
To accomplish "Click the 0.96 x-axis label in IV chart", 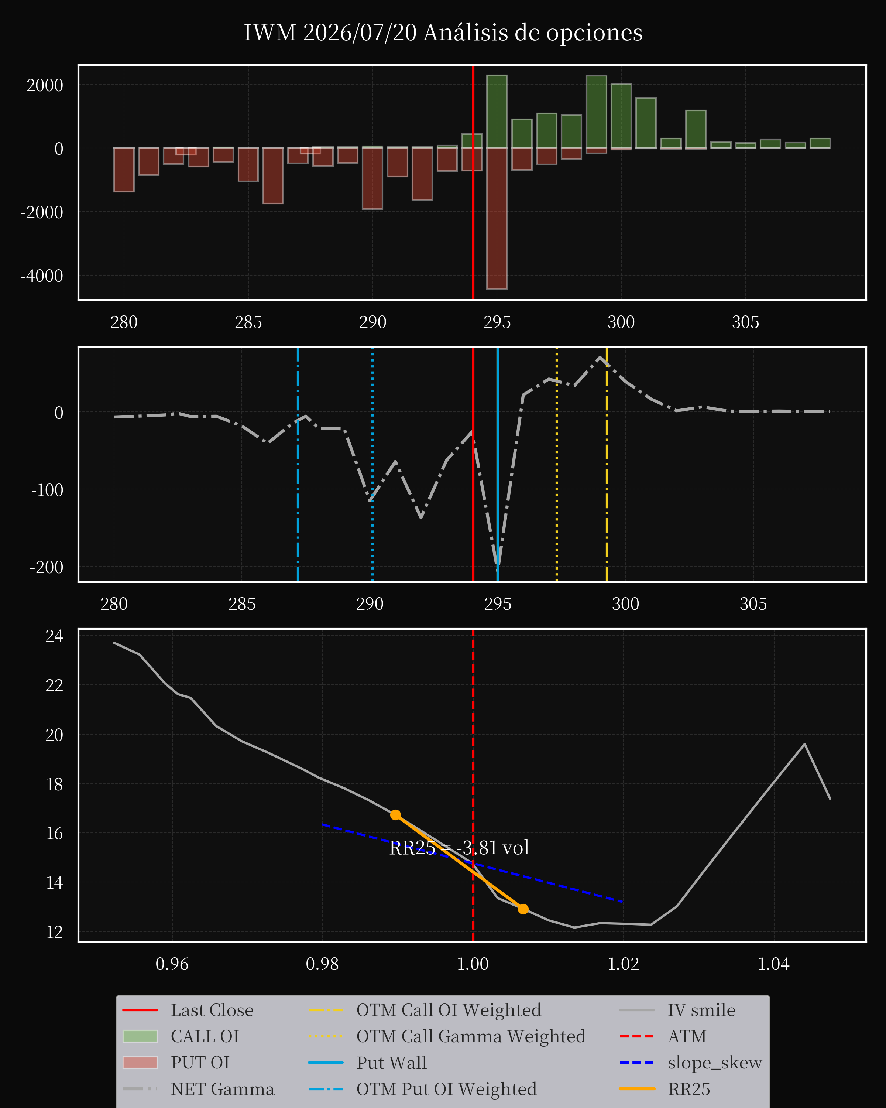I will coord(172,964).
